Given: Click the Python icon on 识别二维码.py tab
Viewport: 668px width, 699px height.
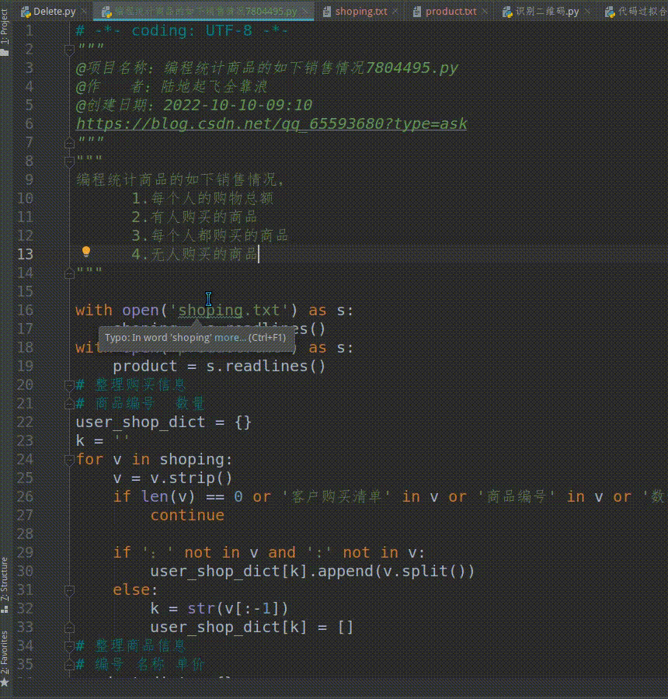Looking at the screenshot, I should pyautogui.click(x=507, y=12).
